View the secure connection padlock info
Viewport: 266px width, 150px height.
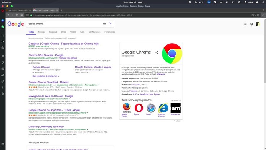coord(31,15)
